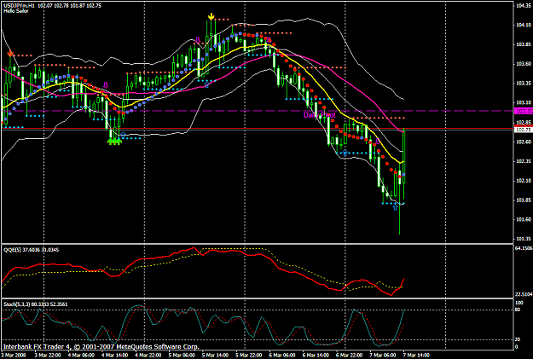Click the 101.85 price axis label
This screenshot has width=533, height=359.
[x=524, y=200]
